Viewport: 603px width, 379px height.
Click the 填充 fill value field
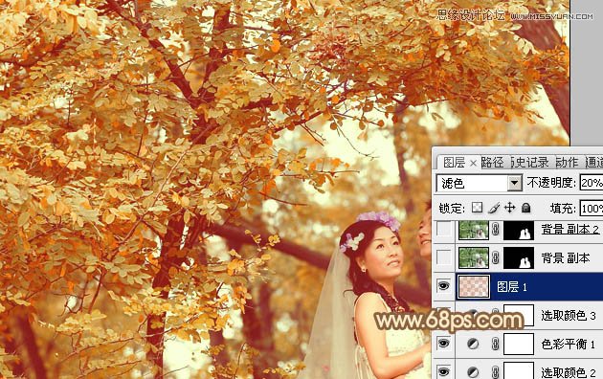click(x=592, y=209)
